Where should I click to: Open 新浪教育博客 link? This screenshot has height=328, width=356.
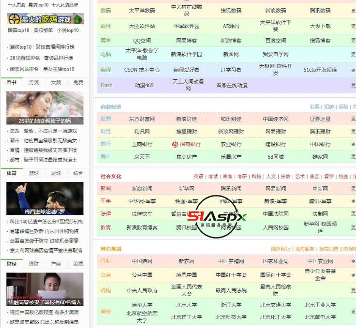point(142,227)
